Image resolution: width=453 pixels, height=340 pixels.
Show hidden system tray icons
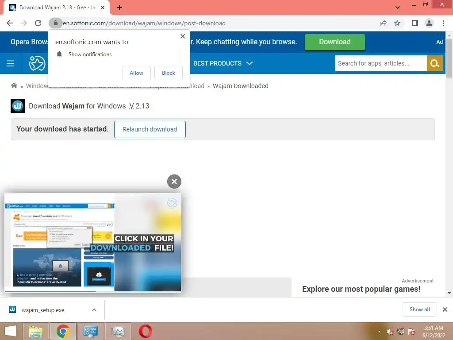point(379,332)
